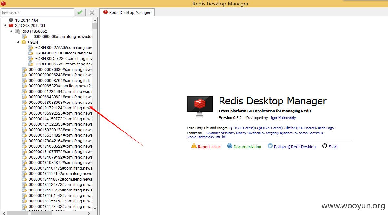Viewport: 388px width, 215px height.
Task: Select key 000000121322853#com.ifeng.news
Action: [x=60, y=124]
